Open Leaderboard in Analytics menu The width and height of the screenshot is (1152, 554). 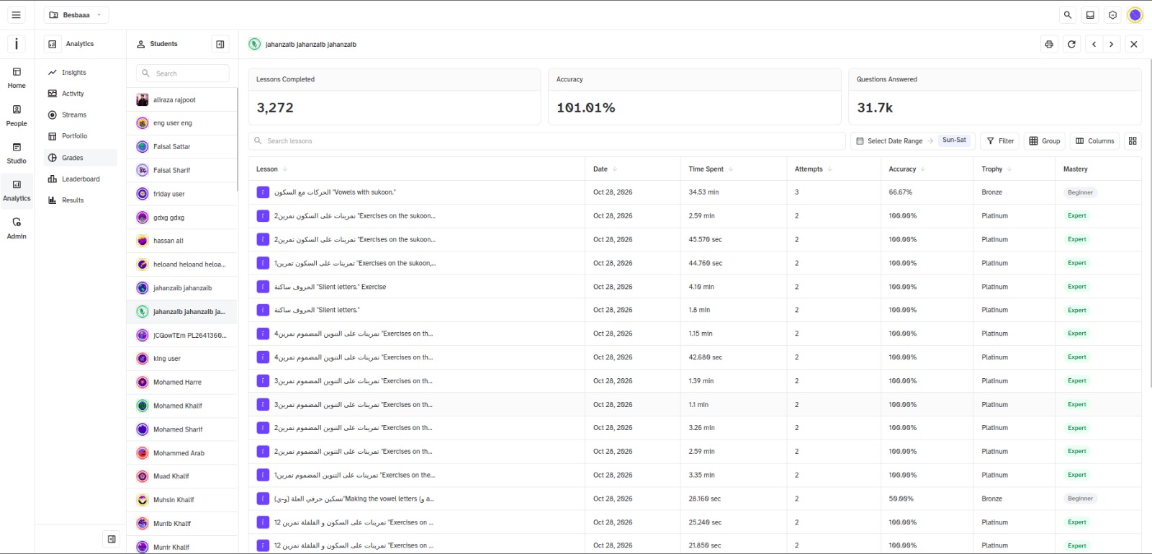coord(81,179)
